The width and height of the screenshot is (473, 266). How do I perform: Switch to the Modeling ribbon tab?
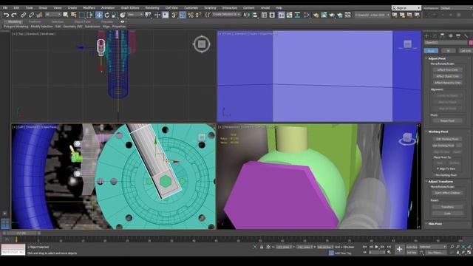(14, 21)
